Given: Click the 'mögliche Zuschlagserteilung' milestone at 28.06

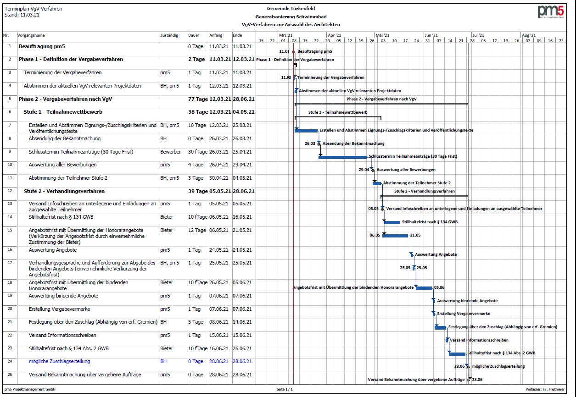Looking at the screenshot, I should 468,366.
